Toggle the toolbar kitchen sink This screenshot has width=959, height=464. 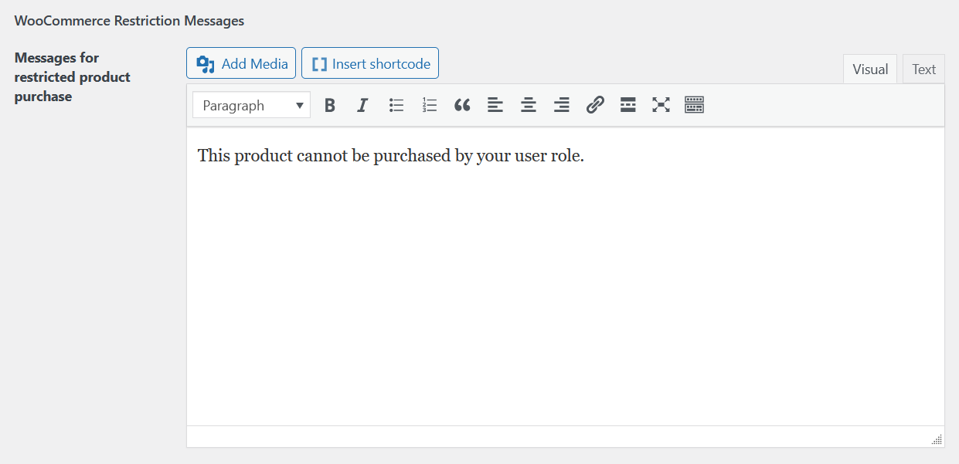tap(694, 105)
